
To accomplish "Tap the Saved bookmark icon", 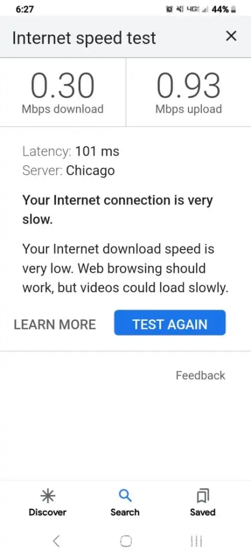I will [202, 496].
